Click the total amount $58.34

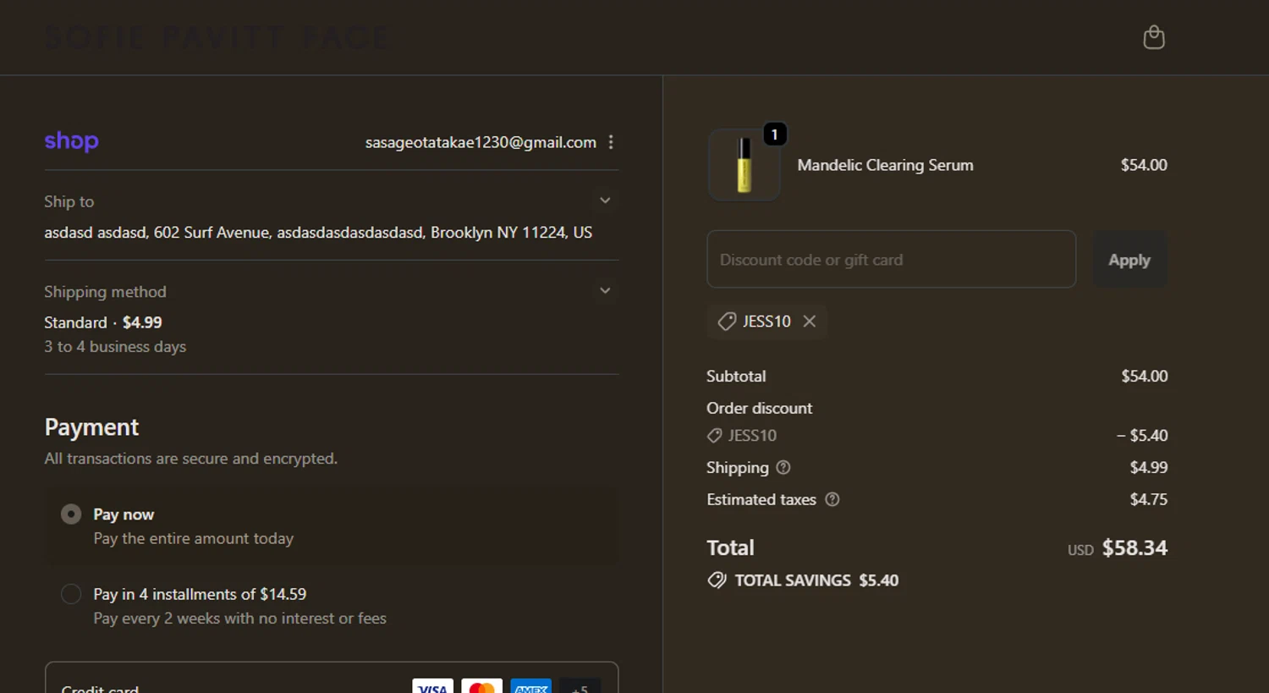tap(1134, 548)
